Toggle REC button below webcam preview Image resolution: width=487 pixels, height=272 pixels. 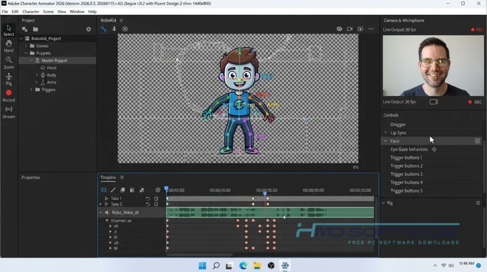[x=475, y=102]
